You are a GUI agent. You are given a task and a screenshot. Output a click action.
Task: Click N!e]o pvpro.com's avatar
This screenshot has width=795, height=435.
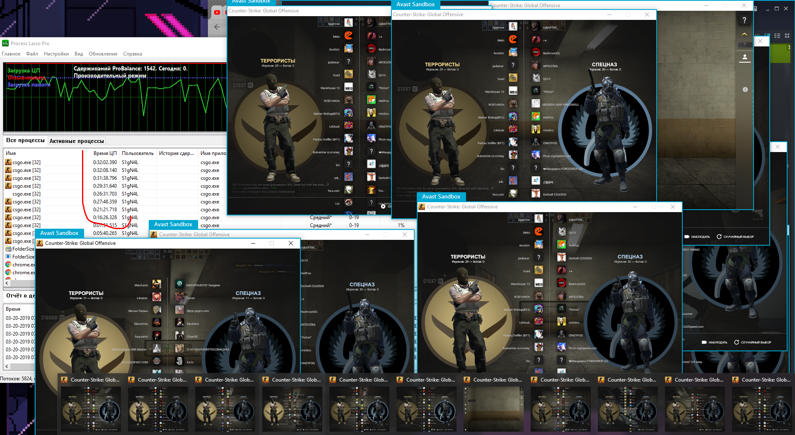179,310
